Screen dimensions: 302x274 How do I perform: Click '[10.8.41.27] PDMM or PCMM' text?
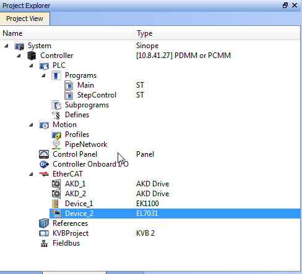pyautogui.click(x=183, y=56)
